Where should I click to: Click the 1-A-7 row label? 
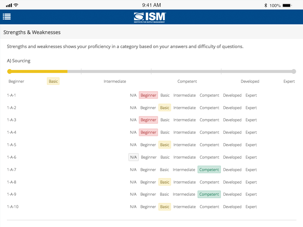pyautogui.click(x=12, y=169)
